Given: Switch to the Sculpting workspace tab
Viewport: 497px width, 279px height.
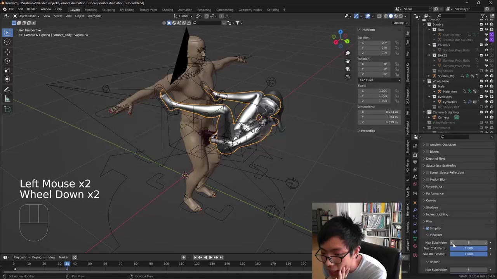Looking at the screenshot, I should click(x=108, y=10).
